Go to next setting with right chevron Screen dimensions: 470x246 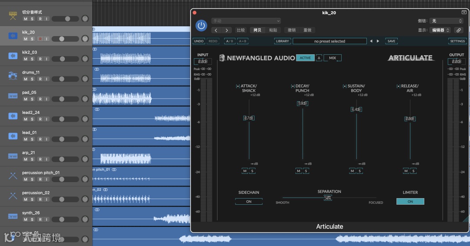click(227, 30)
